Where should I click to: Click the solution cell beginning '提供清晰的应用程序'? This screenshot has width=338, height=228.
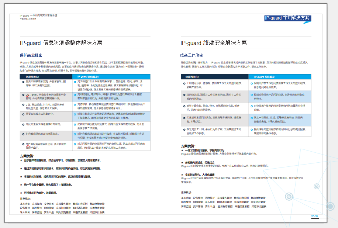tap(280, 131)
